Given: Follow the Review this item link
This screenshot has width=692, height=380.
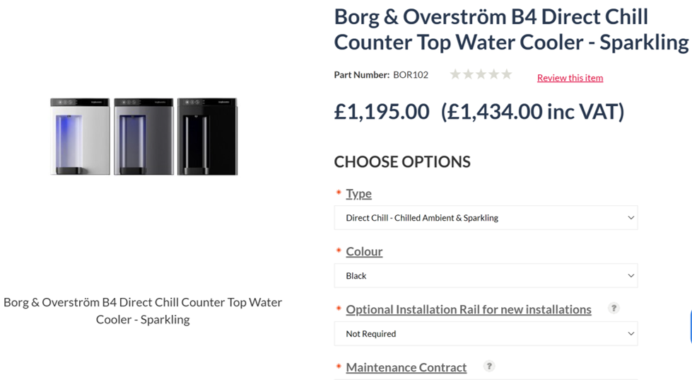Looking at the screenshot, I should point(570,78).
